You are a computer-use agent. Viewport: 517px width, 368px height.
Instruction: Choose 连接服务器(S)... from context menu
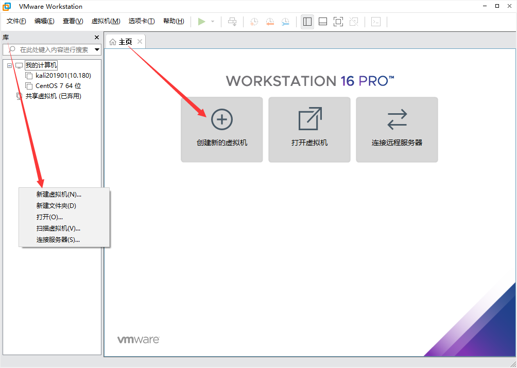tap(64, 240)
